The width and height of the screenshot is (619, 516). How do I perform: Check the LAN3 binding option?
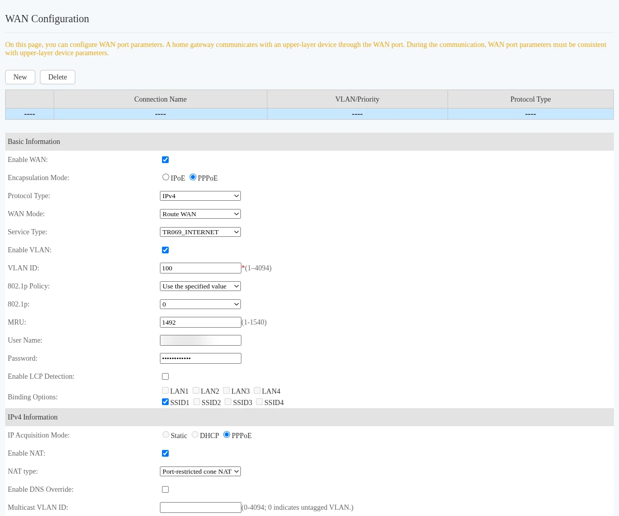[x=226, y=391]
